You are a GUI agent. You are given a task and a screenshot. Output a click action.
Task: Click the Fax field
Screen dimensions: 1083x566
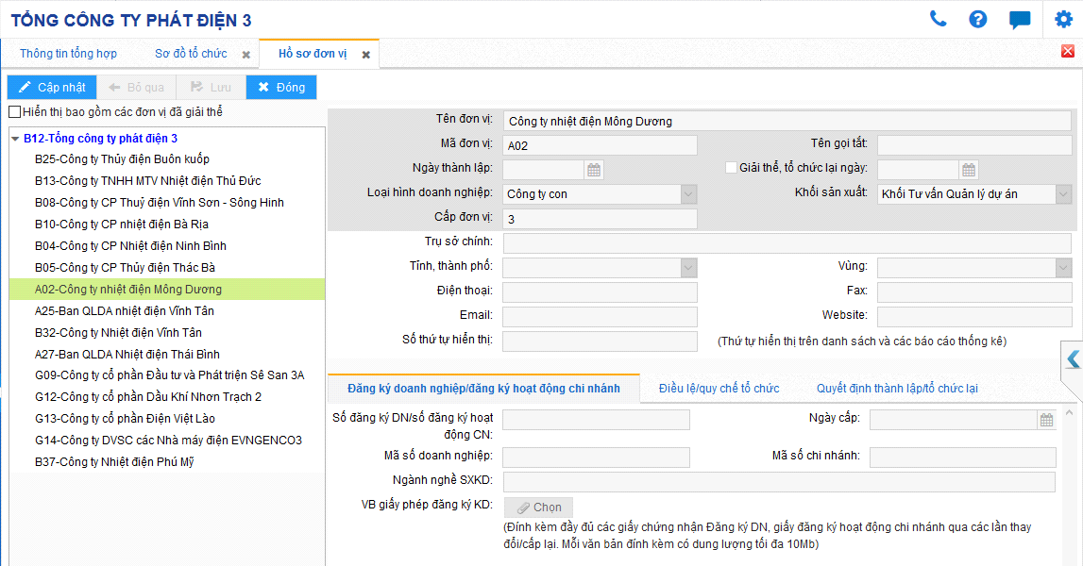(974, 292)
